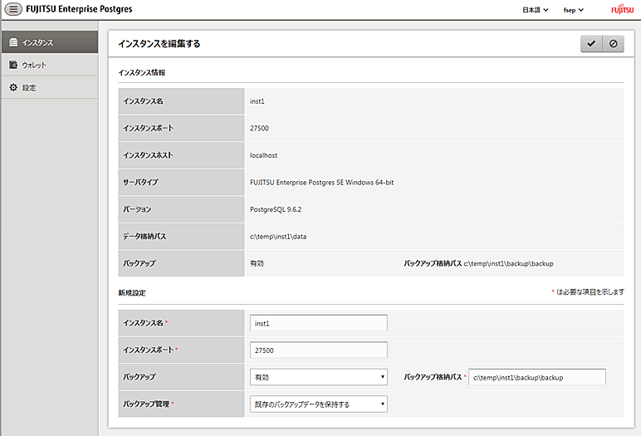Click the 新規設定 section heading
This screenshot has width=641, height=436.
point(132,293)
